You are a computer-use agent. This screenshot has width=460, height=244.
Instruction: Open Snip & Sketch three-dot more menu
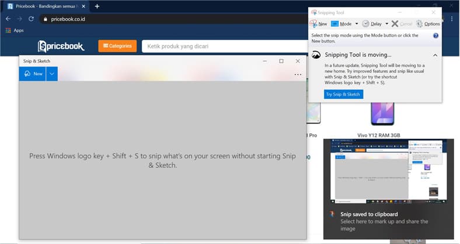(298, 75)
